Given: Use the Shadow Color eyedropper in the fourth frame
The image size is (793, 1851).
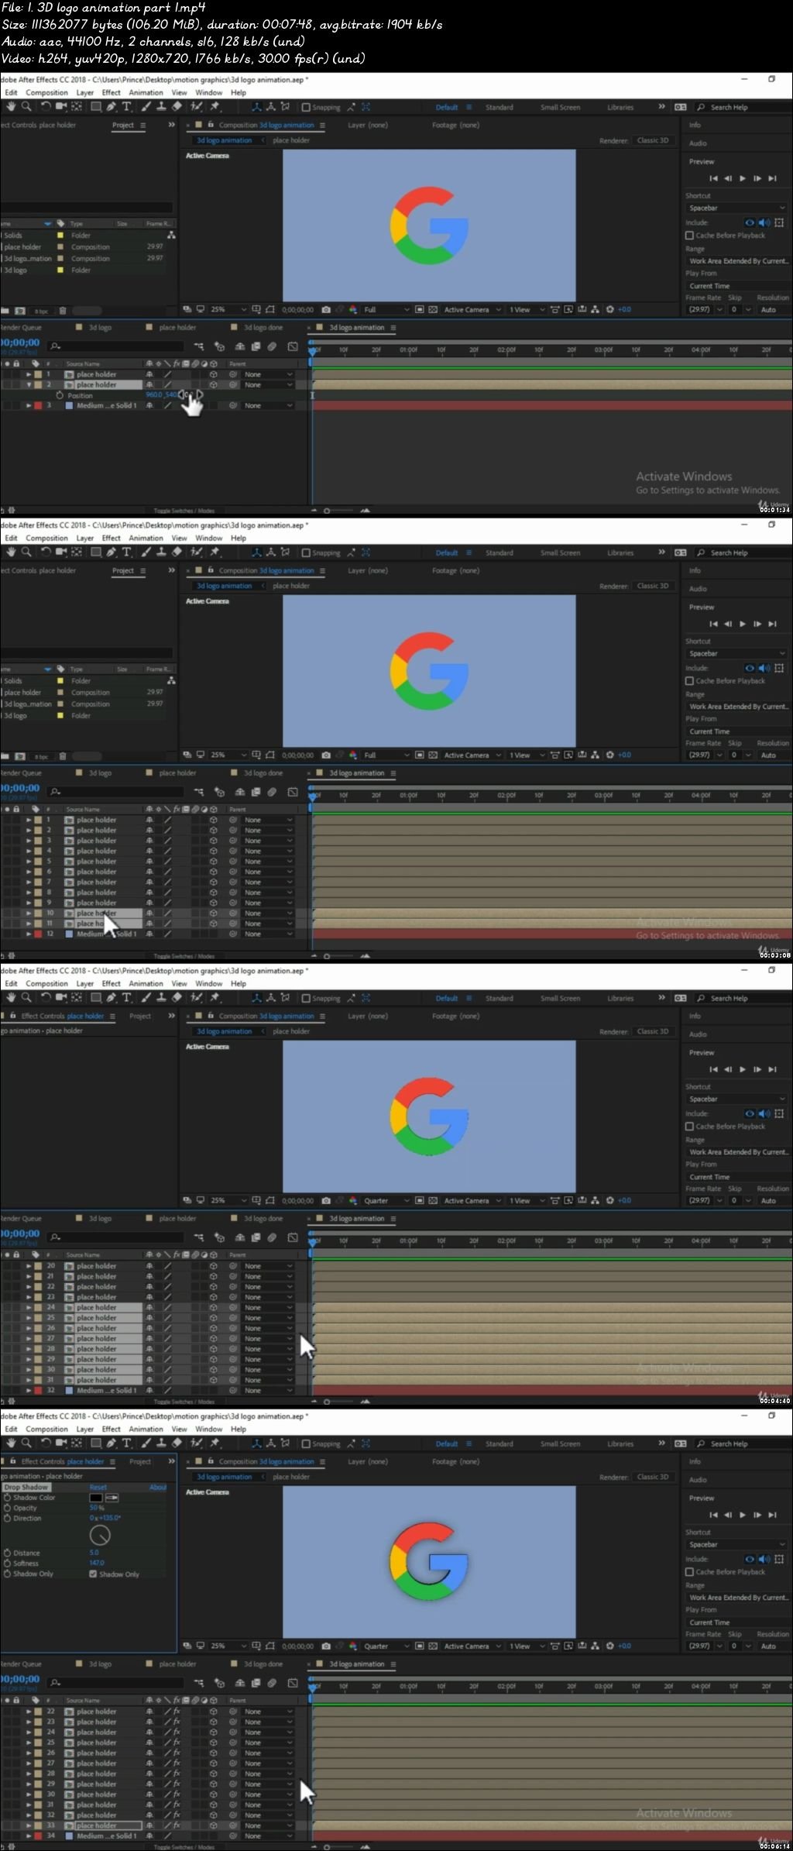Looking at the screenshot, I should point(112,1498).
